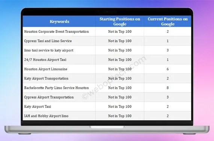The image size is (214, 141).
Task: Click current position 6 for Houston Airport Limousine
Action: pyautogui.click(x=167, y=69)
